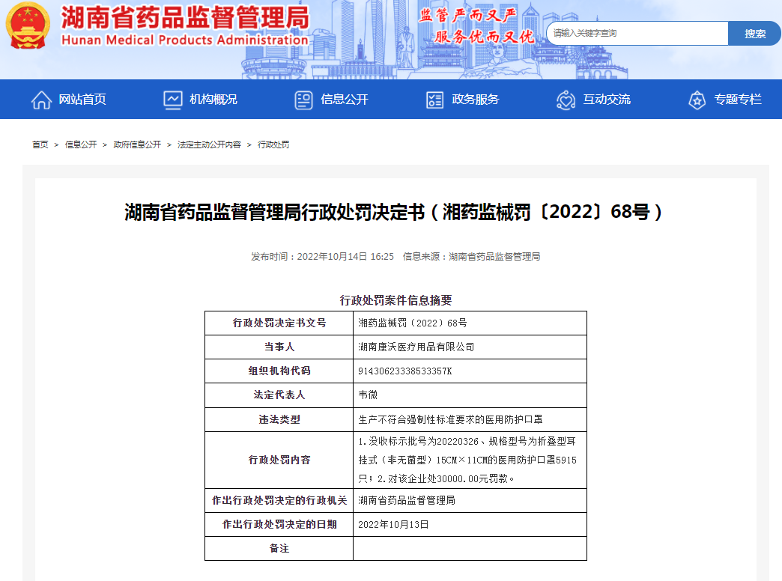Focus the keyword search input field
This screenshot has height=581, width=782.
tap(637, 34)
